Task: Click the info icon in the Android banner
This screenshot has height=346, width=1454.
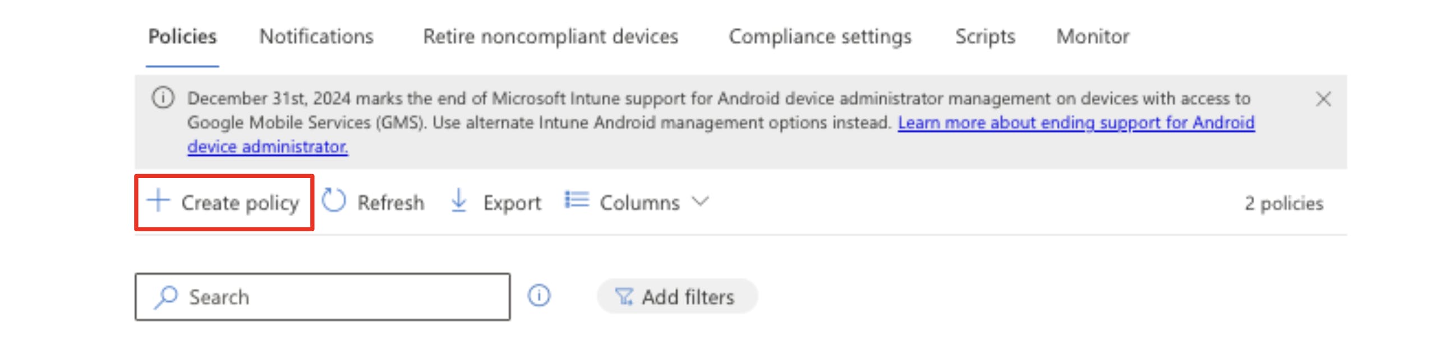Action: pos(163,98)
